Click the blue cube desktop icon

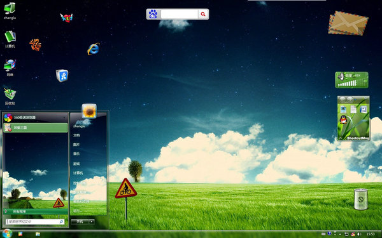pos(62,76)
